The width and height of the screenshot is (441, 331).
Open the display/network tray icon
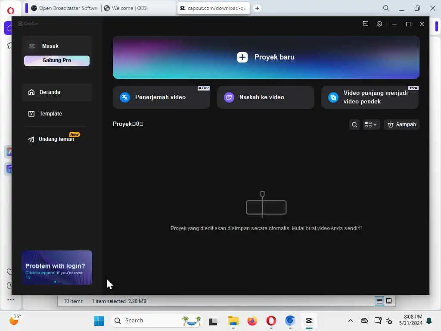tap(378, 321)
